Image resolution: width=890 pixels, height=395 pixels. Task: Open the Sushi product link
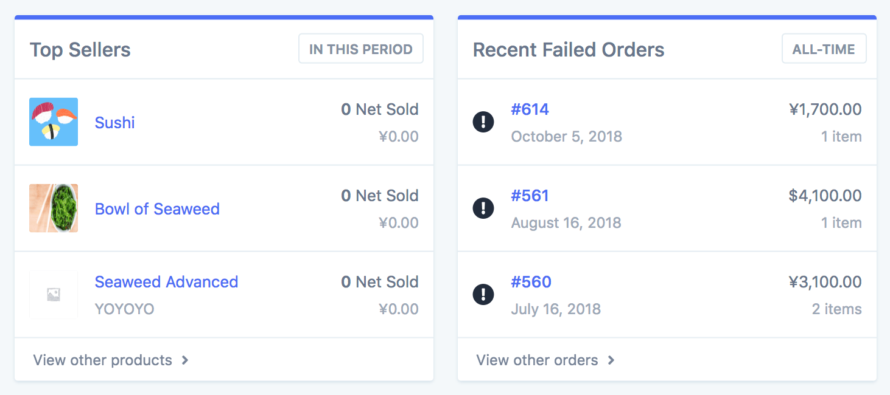click(x=114, y=122)
